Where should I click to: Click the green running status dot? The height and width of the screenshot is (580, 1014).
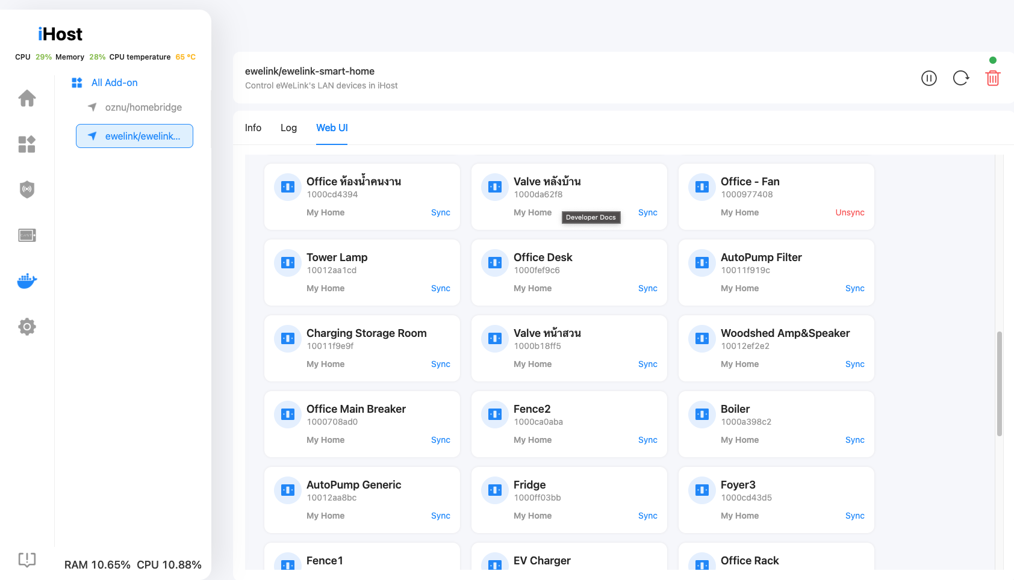[993, 60]
